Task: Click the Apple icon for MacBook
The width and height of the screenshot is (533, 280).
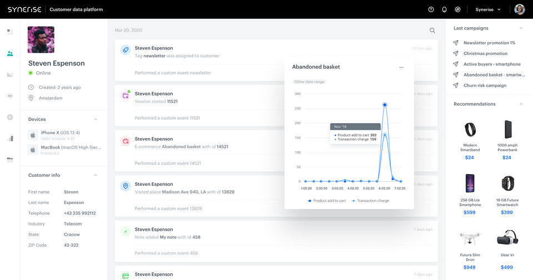Action: (33, 150)
